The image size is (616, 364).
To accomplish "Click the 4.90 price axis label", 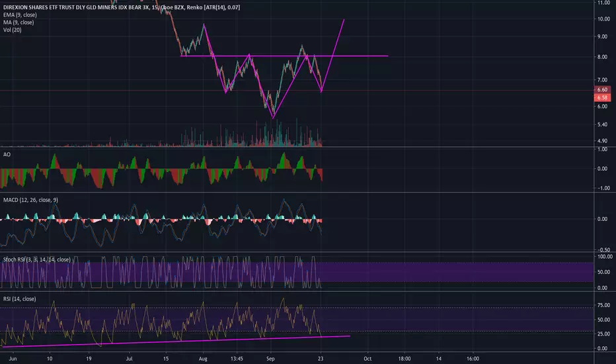I will pyautogui.click(x=602, y=141).
